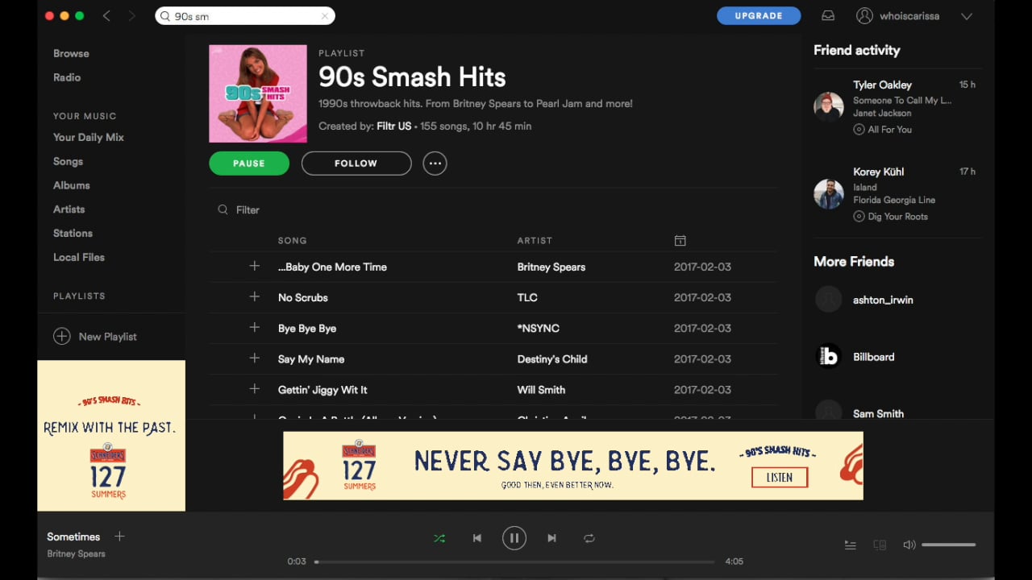
Task: Click the 90s Smash Hits playlist cover
Action: pos(258,93)
